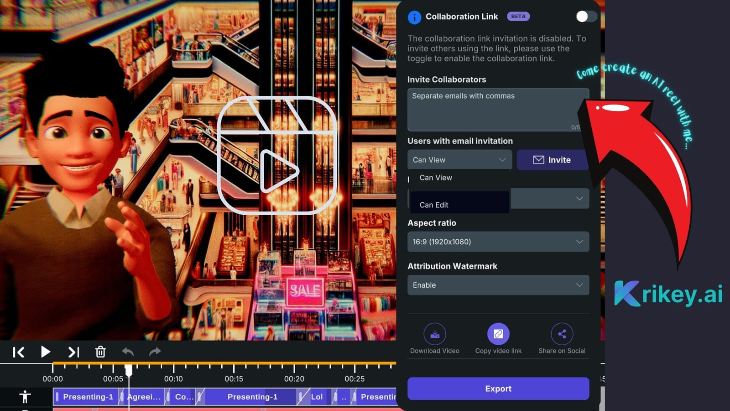Click the skip to start icon
Screen dimensions: 730x411
click(19, 352)
